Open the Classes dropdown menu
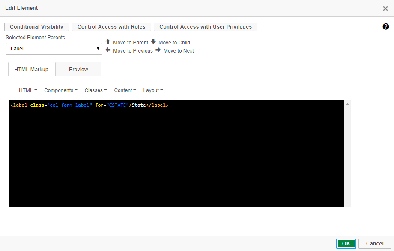 click(96, 90)
